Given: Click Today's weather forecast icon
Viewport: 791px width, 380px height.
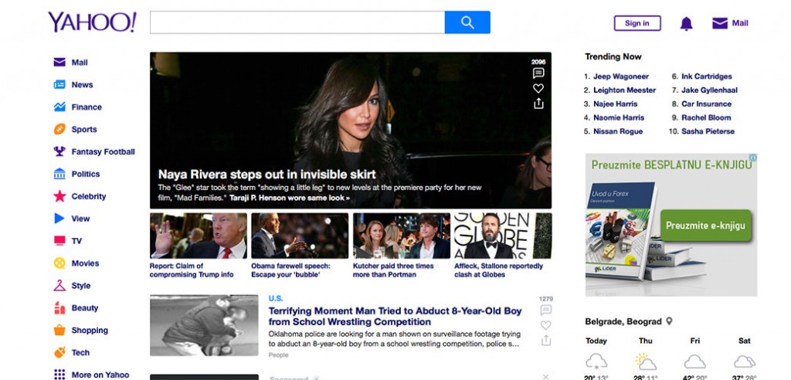Looking at the screenshot, I should click(596, 361).
